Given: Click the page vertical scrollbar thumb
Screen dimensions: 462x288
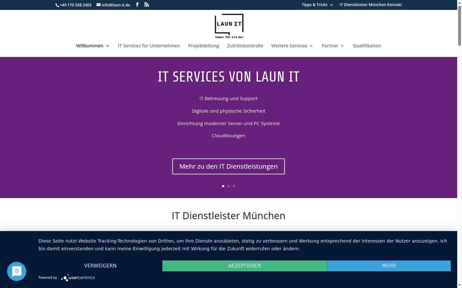Looking at the screenshot, I should 459,26.
